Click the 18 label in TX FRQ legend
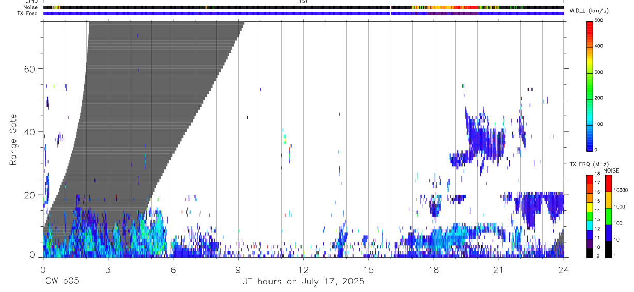Viewport: 634px width, 292px height. pos(596,174)
